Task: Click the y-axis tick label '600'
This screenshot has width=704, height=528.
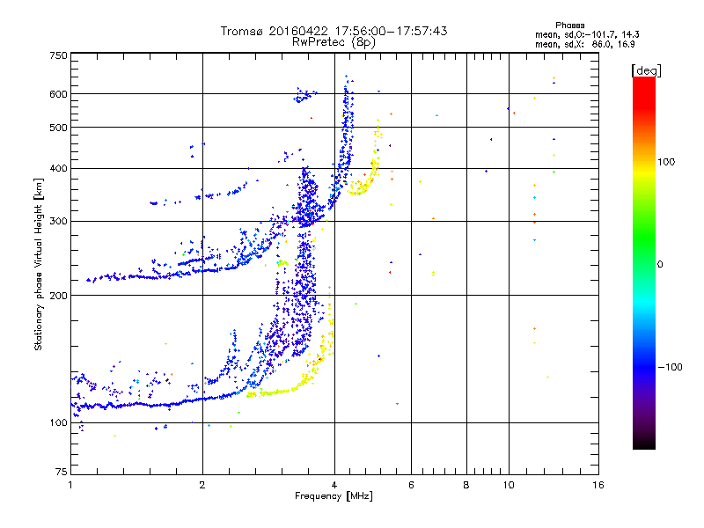Action: point(59,94)
